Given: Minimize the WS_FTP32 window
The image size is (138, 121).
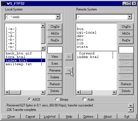Looking at the screenshot, I should click(x=125, y=4).
